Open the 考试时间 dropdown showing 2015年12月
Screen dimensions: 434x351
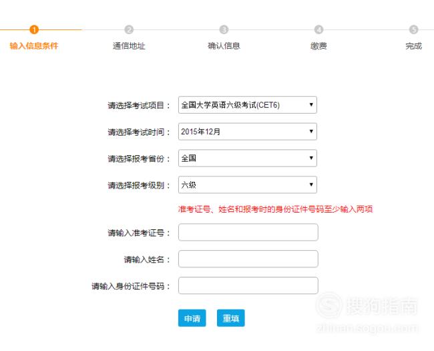click(x=248, y=132)
